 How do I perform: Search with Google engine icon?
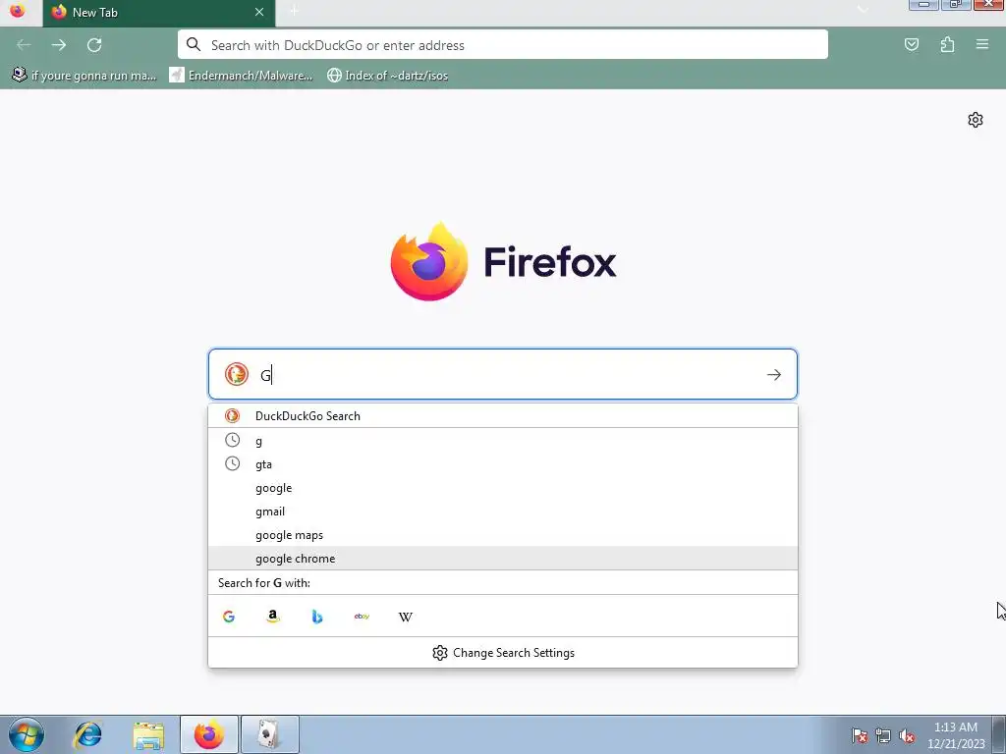click(x=229, y=617)
